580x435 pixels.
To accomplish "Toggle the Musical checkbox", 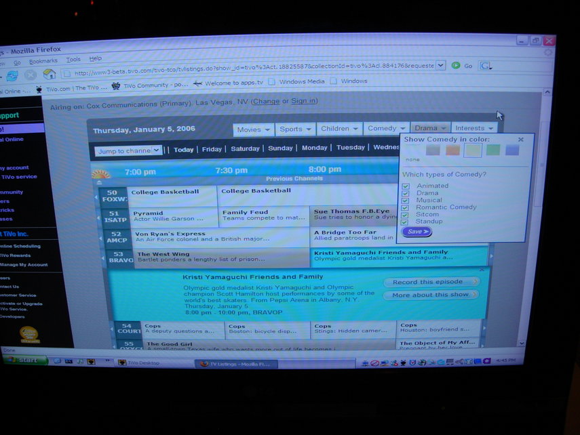I will 406,201.
